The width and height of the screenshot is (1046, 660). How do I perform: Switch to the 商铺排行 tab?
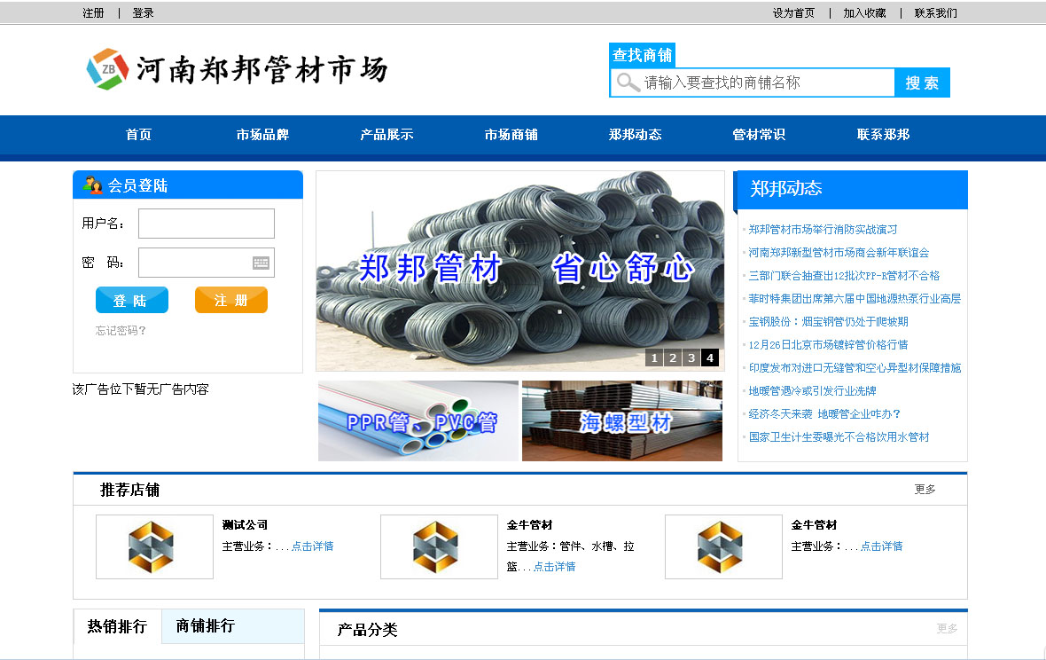click(x=206, y=626)
